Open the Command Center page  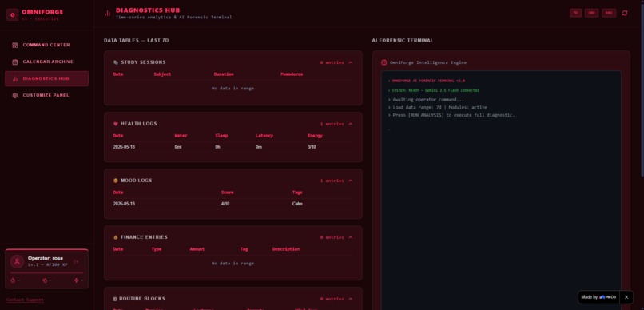[x=47, y=46]
